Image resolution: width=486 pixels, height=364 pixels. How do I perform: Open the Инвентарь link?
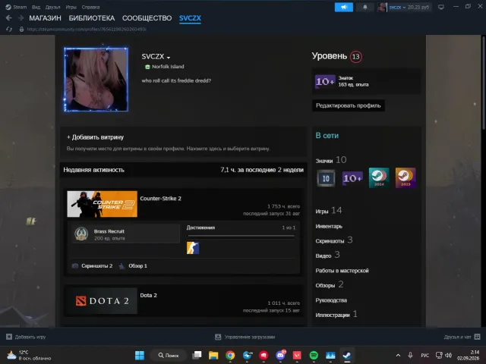click(x=329, y=226)
